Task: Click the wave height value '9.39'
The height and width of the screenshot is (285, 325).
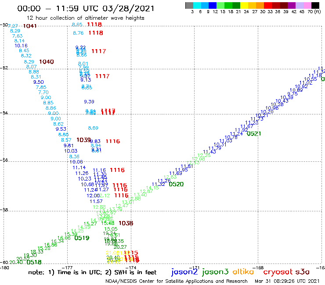Action: pos(89,102)
